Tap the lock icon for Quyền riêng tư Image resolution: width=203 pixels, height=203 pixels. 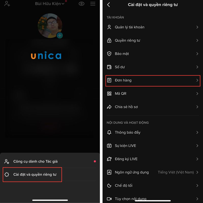109,40
